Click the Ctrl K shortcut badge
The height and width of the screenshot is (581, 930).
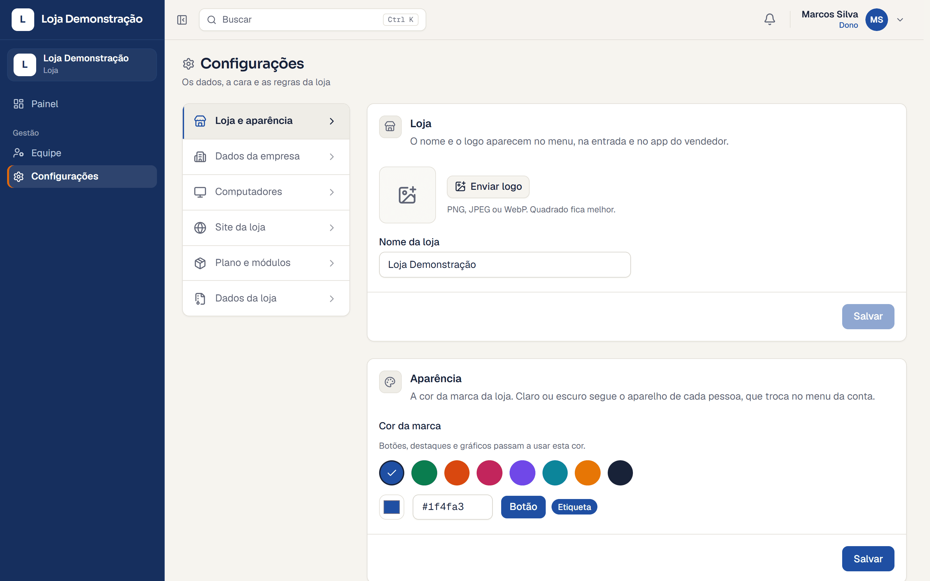400,20
